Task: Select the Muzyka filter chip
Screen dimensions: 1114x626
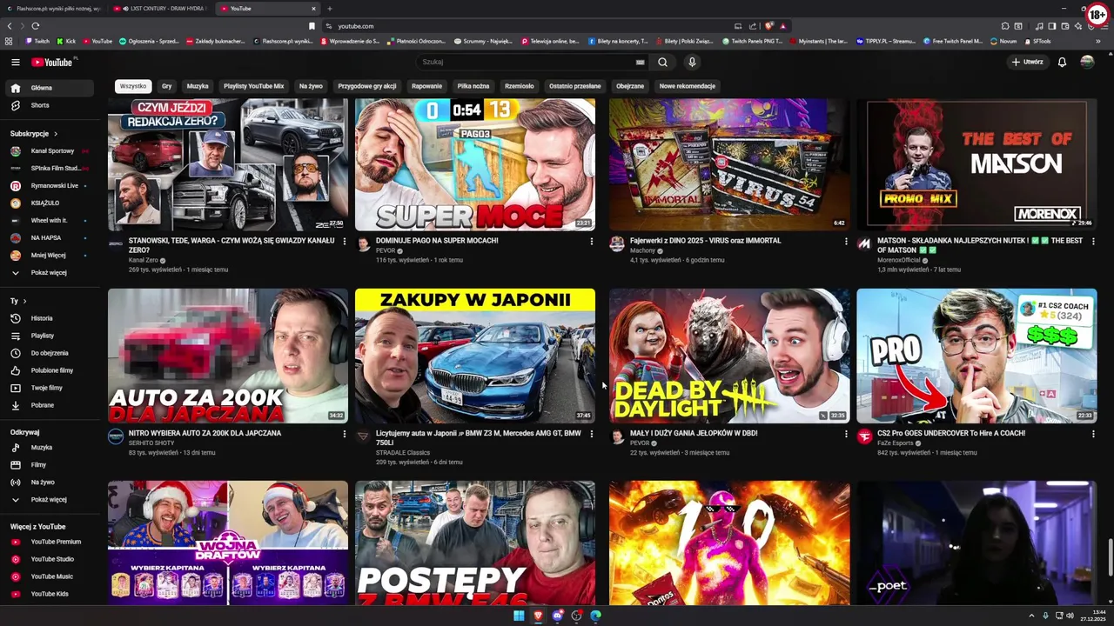Action: (198, 86)
